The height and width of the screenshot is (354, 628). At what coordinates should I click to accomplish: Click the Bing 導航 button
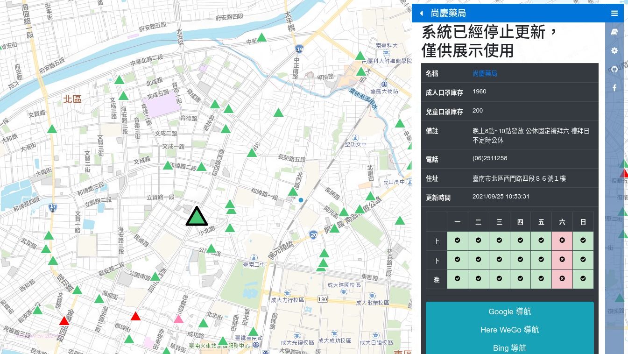click(x=509, y=347)
